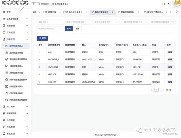Click the 系统管理 gear icon
This screenshot has width=181, height=138.
coord(4,133)
